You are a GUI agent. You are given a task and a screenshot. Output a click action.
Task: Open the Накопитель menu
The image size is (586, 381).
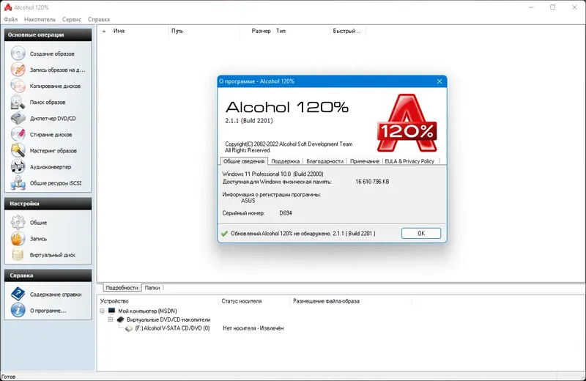tap(40, 20)
